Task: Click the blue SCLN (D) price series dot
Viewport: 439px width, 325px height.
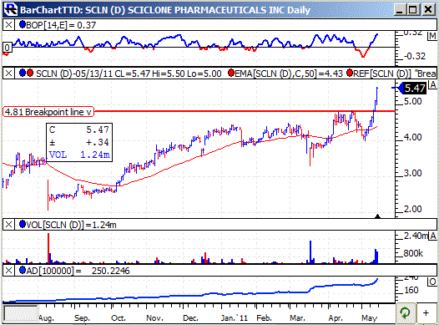Action: [x=23, y=74]
